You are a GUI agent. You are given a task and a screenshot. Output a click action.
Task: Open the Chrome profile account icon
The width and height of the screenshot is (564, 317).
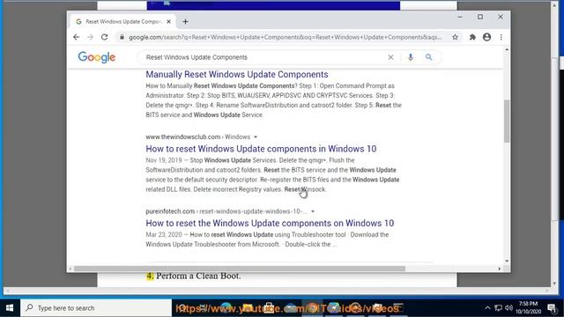pyautogui.click(x=486, y=37)
